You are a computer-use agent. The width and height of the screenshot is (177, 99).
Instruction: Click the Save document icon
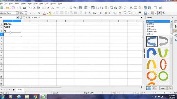pos(13,8)
